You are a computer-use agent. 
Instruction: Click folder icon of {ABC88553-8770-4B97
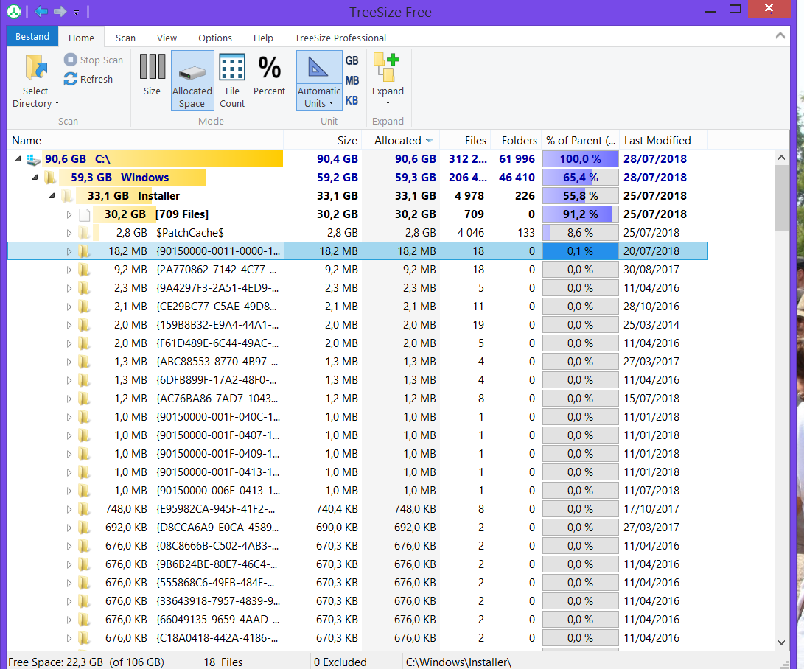(84, 362)
